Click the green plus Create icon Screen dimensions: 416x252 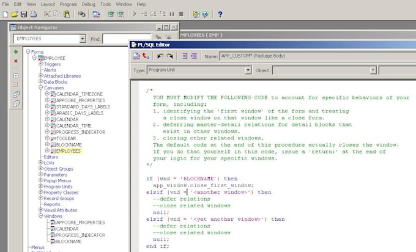coord(16,52)
